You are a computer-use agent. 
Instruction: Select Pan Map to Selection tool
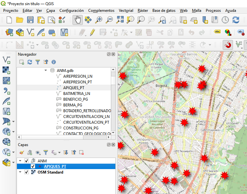(x=88, y=20)
